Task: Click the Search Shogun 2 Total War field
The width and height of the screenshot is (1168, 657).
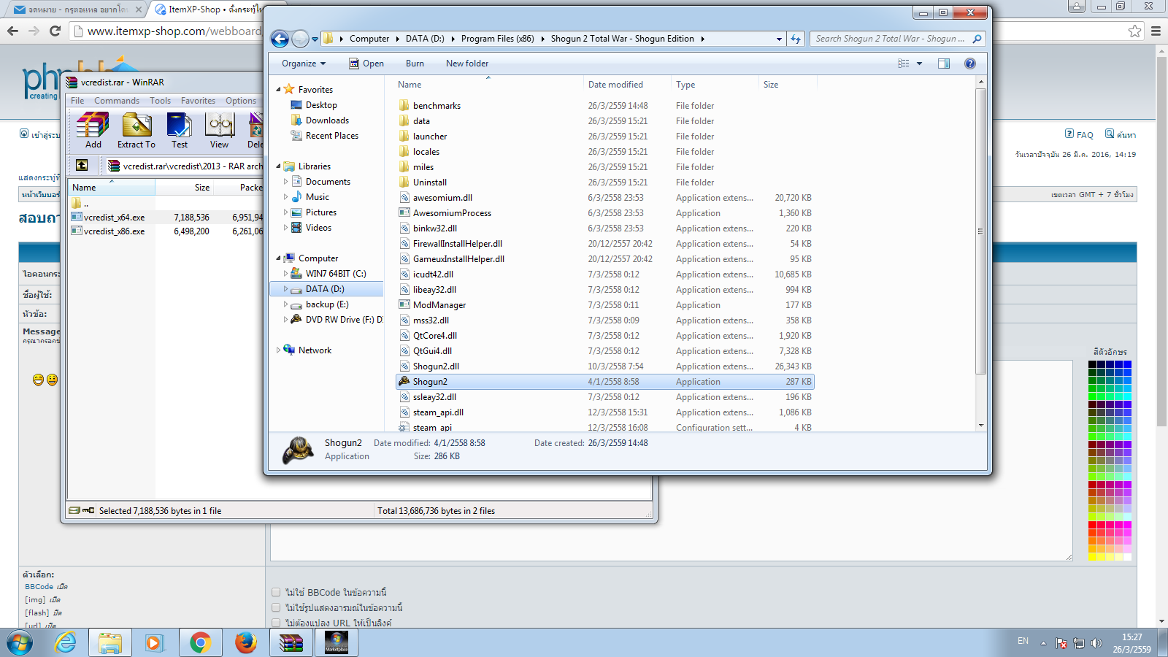Action: (x=891, y=39)
